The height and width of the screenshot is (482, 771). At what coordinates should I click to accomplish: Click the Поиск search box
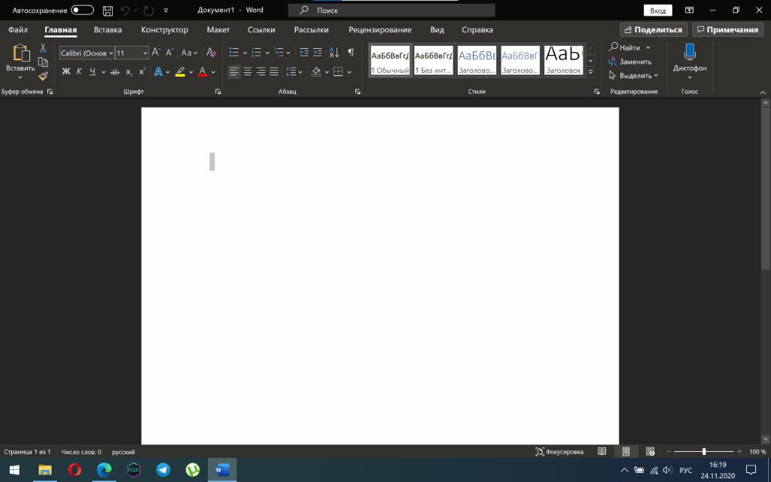(392, 11)
